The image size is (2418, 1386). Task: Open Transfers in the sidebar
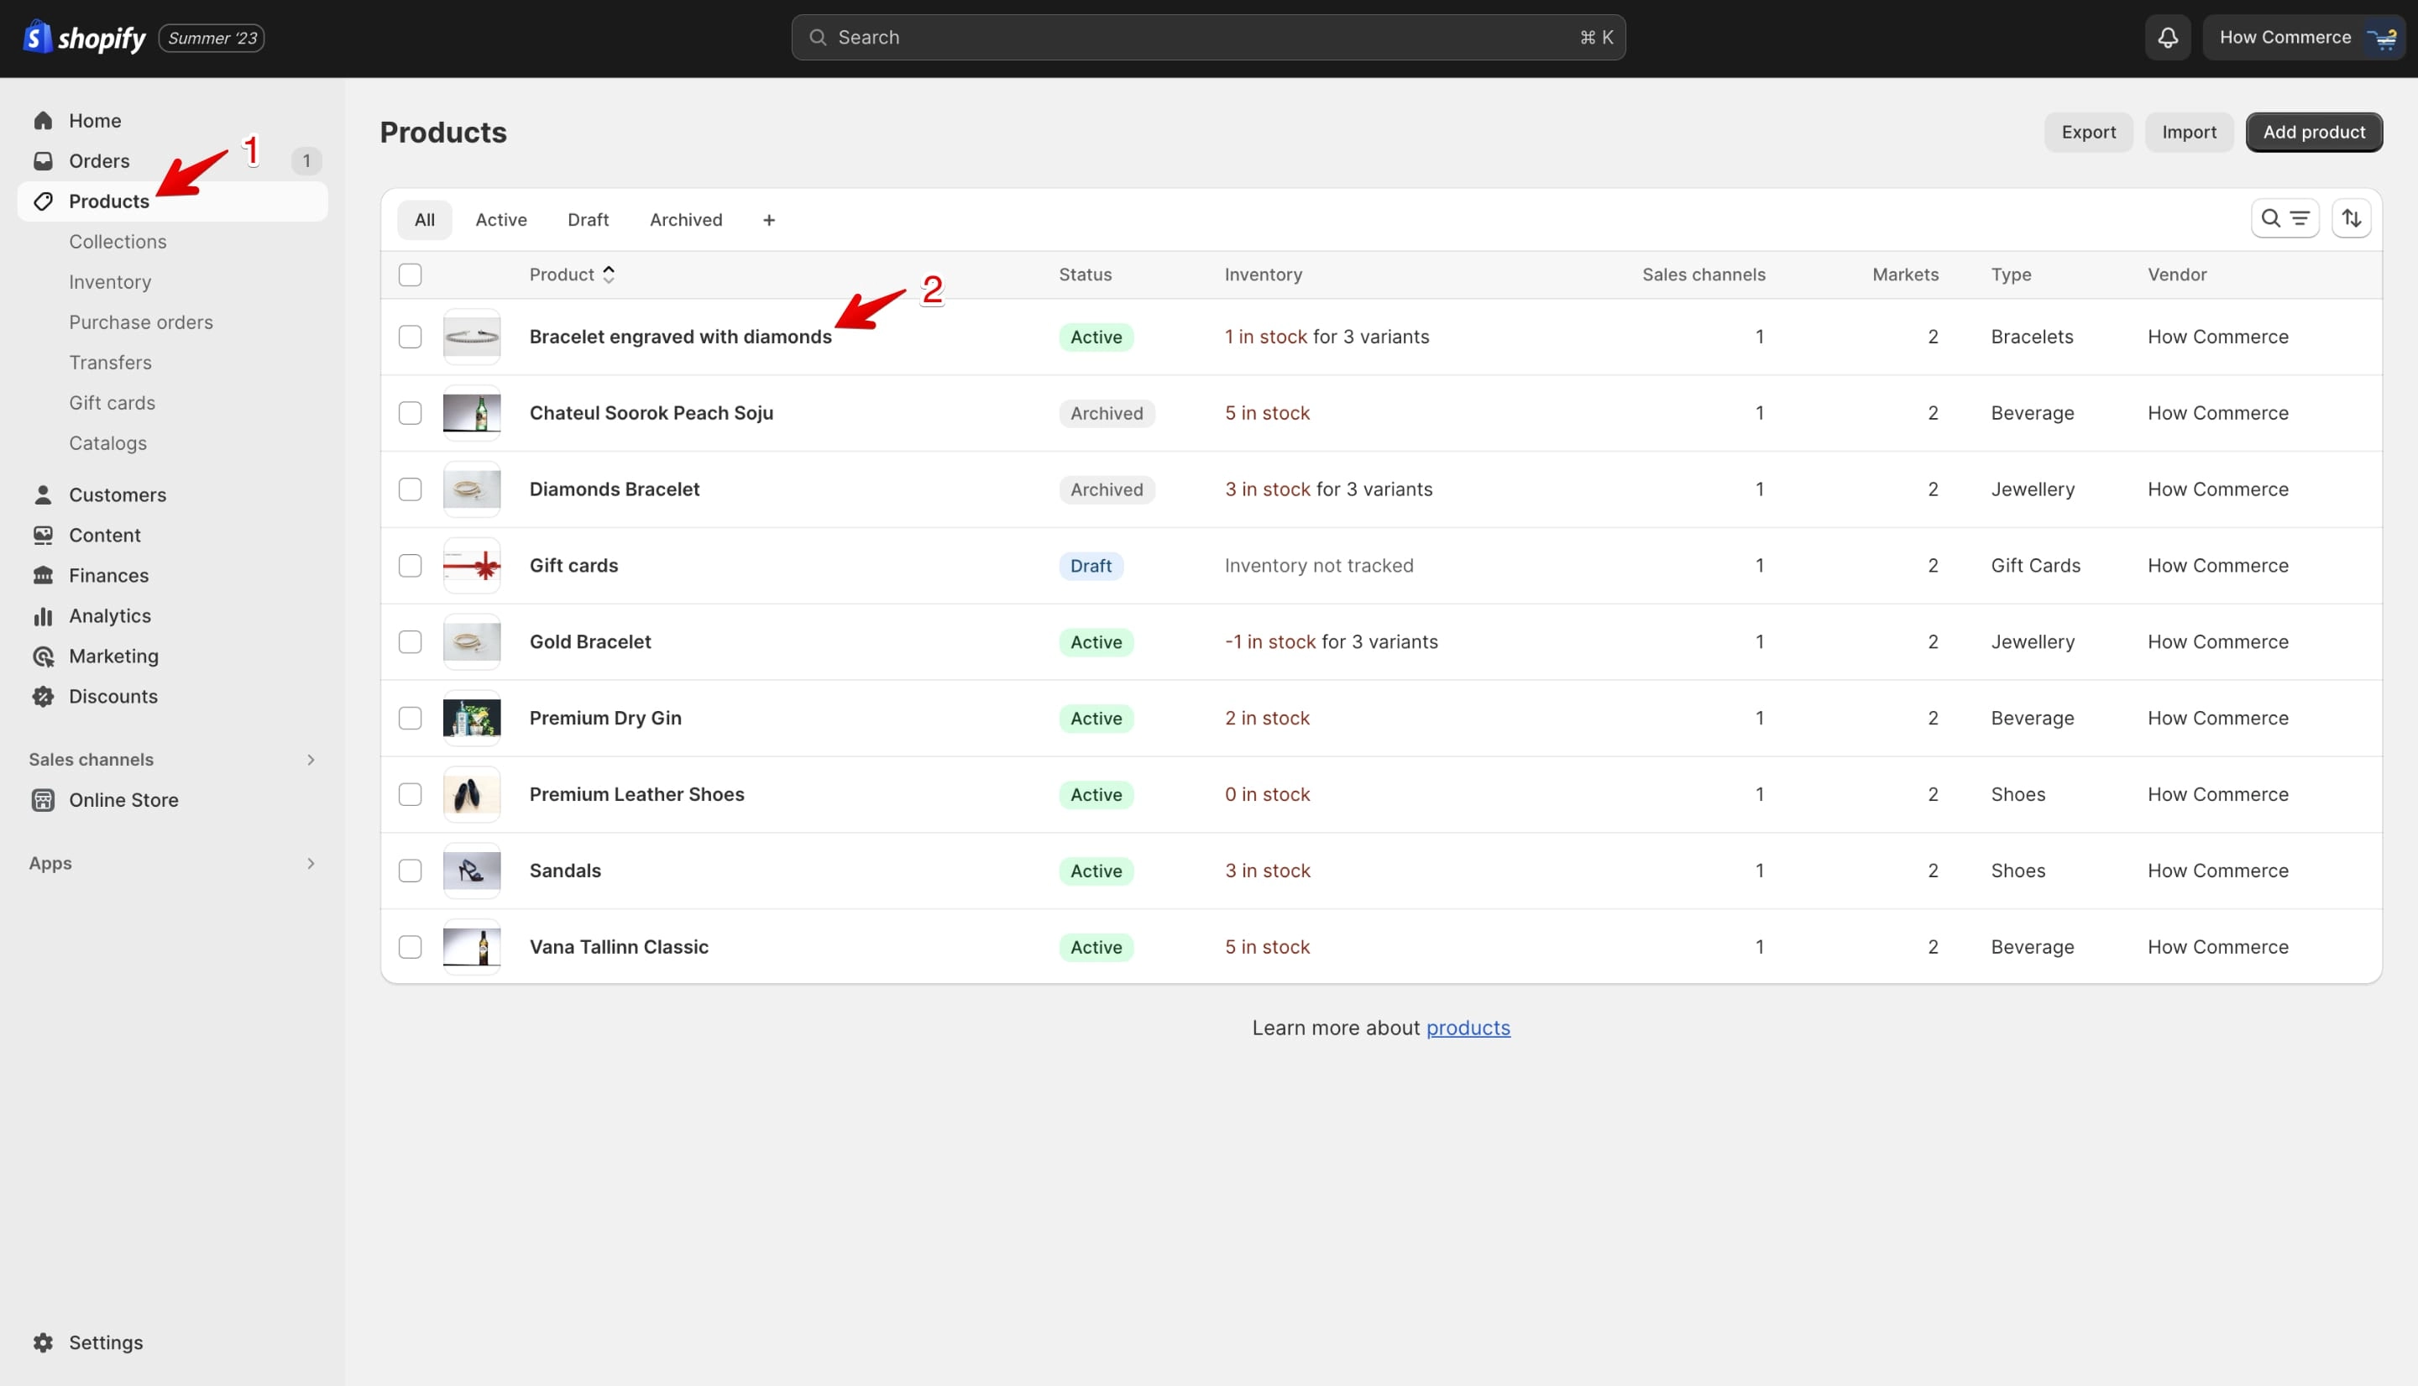[x=109, y=363]
